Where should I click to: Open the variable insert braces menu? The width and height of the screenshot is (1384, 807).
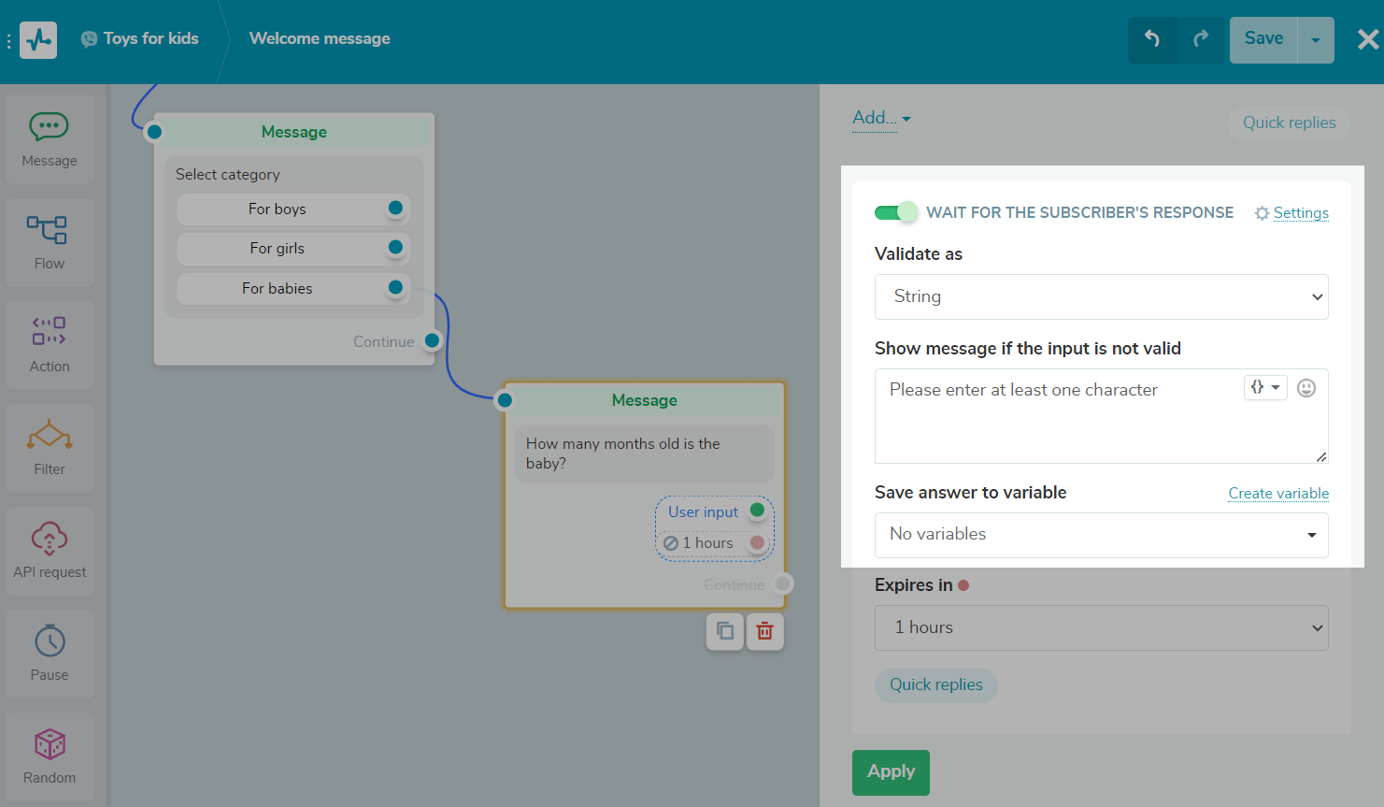pyautogui.click(x=1265, y=387)
